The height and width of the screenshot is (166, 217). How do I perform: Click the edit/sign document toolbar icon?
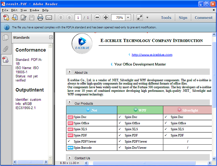[x=23, y=18]
